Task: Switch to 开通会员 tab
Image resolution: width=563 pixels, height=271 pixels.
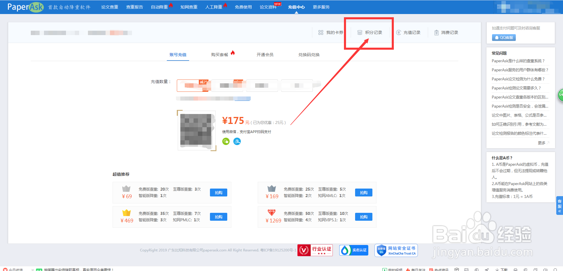Action: [265, 55]
